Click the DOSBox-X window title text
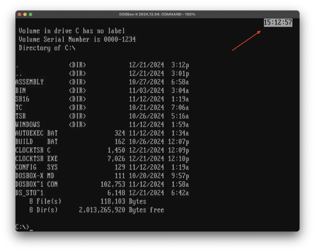The height and width of the screenshot is (252, 315). (157, 14)
